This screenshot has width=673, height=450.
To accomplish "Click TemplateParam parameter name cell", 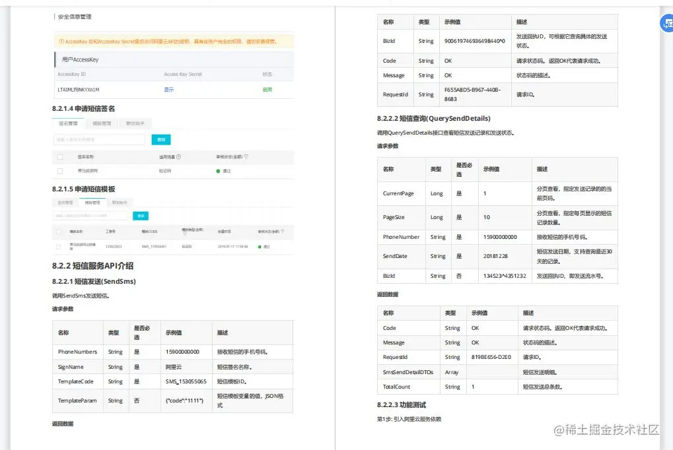I will tap(78, 401).
